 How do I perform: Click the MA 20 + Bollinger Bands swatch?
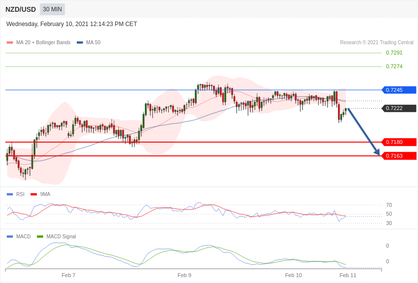(x=10, y=42)
